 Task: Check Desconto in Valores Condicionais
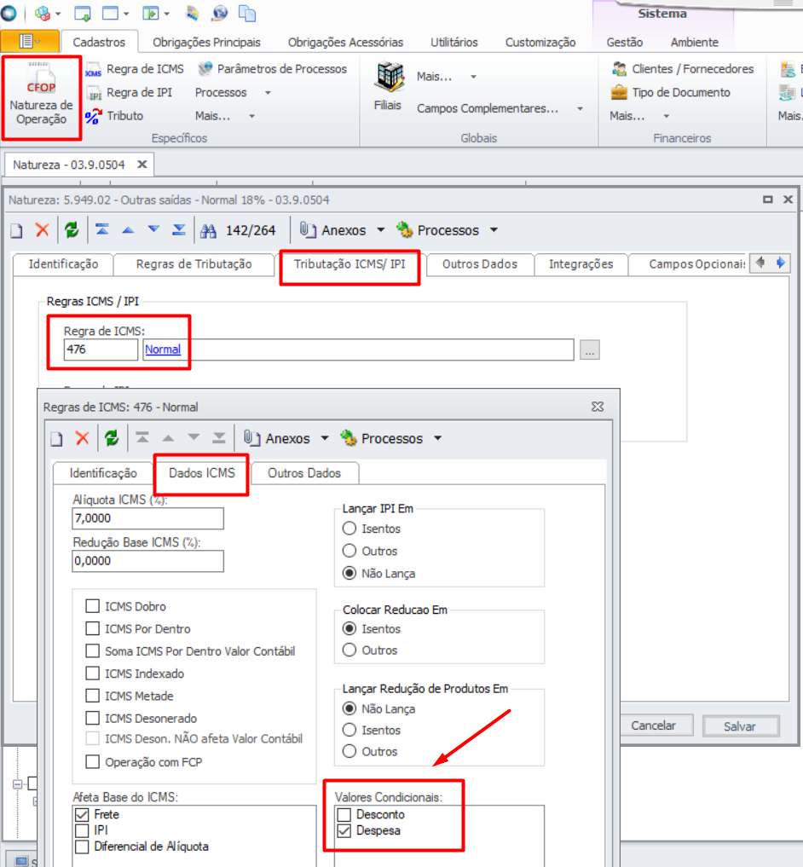click(x=344, y=814)
